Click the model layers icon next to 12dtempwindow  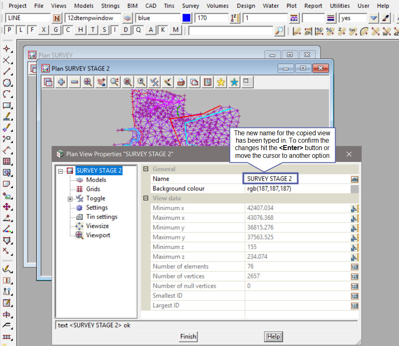click(128, 18)
